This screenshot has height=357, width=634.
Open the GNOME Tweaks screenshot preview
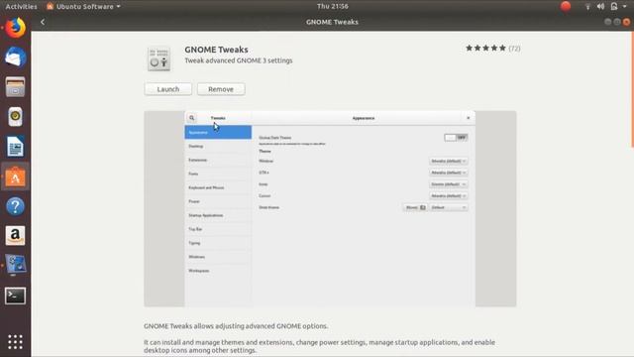coord(330,209)
